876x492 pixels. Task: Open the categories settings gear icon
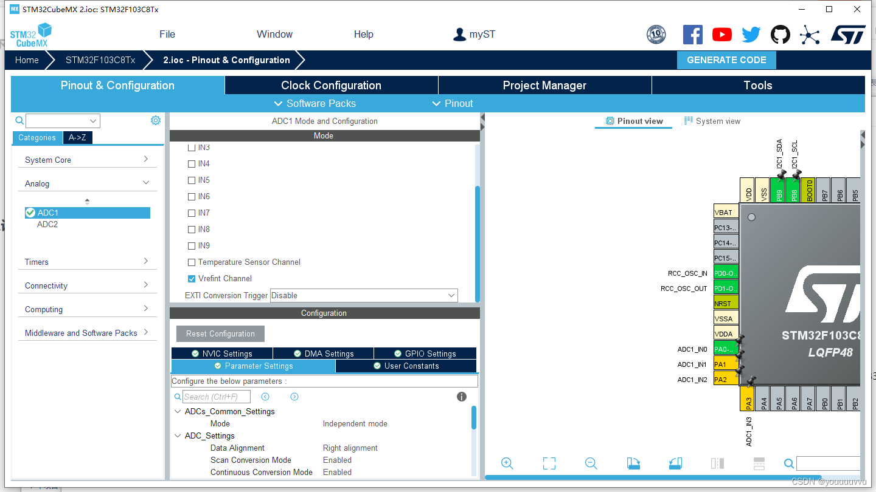pos(156,120)
